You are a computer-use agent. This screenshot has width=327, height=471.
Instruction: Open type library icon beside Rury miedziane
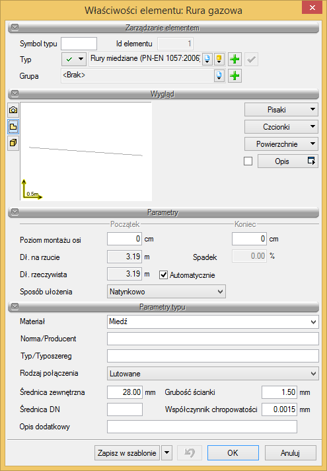coord(207,59)
